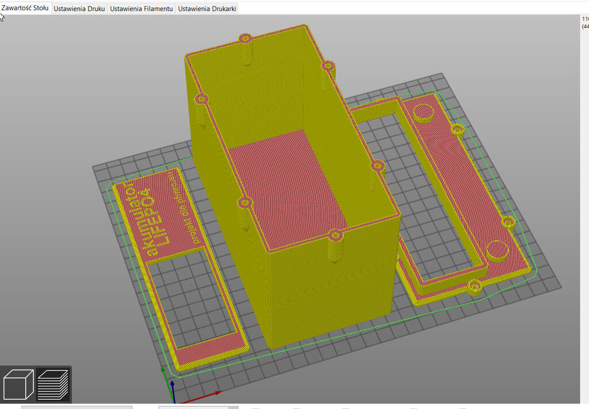Go to the Ustawienia Drukarki tab
The width and height of the screenshot is (589, 409).
pyautogui.click(x=206, y=9)
